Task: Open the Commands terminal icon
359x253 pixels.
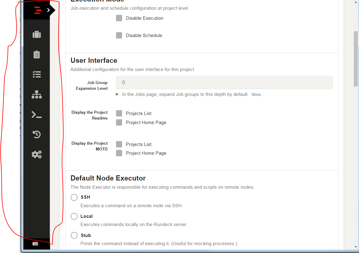Action: pos(37,114)
